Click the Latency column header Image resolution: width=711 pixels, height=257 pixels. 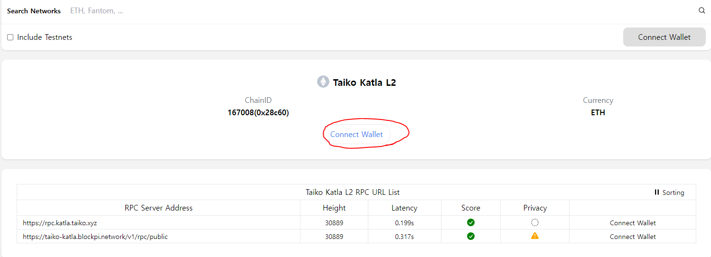404,208
